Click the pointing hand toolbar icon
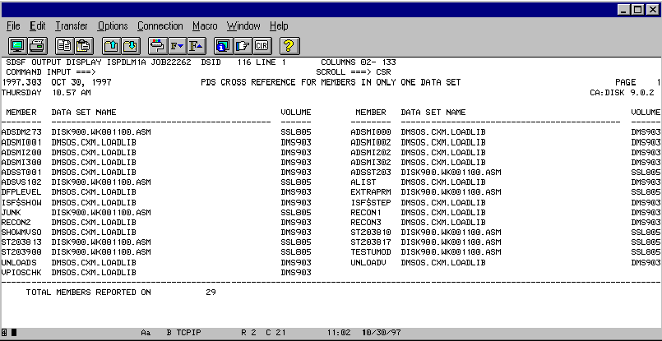 pyautogui.click(x=242, y=45)
